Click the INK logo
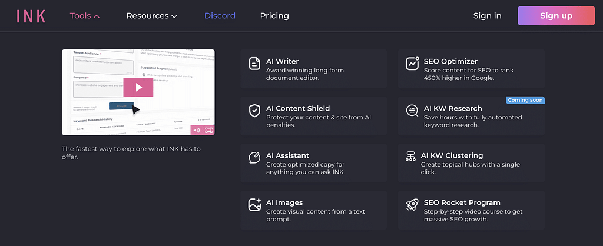Image resolution: width=603 pixels, height=246 pixels. [31, 16]
